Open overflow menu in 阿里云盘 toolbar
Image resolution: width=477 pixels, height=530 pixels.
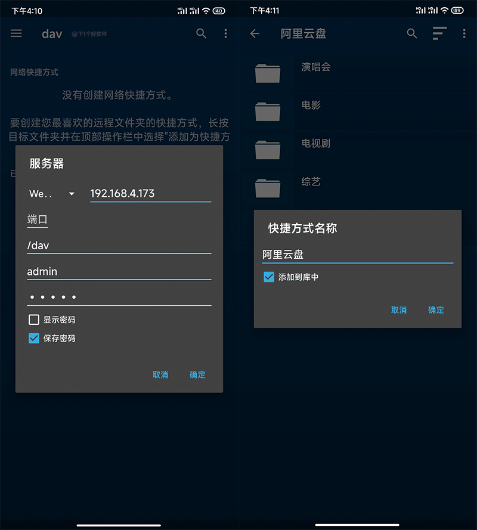(x=464, y=33)
